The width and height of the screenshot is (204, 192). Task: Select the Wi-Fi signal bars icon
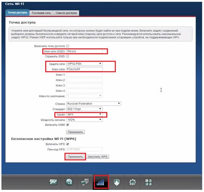(100, 182)
